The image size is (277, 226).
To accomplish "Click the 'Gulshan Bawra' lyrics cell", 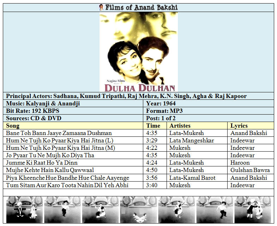I will tap(251, 170).
